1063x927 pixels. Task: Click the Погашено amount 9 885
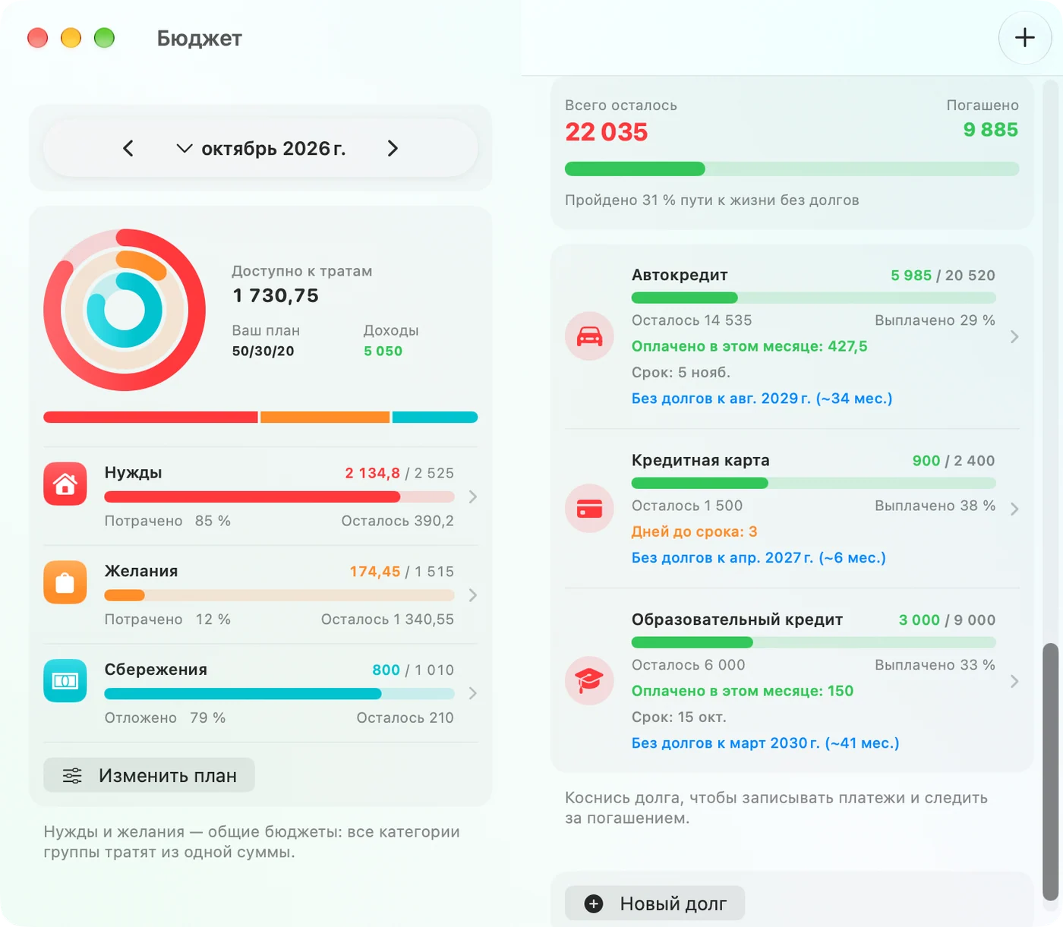point(990,130)
